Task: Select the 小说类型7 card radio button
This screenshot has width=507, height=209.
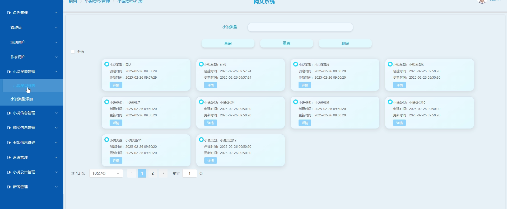Action: pos(107,102)
